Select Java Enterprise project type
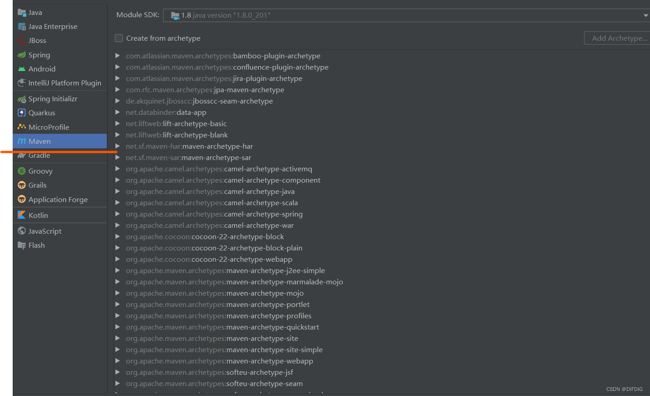The image size is (650, 396). 60,26
